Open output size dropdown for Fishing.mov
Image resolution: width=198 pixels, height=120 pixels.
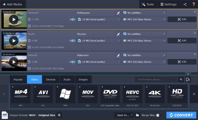click(x=99, y=19)
